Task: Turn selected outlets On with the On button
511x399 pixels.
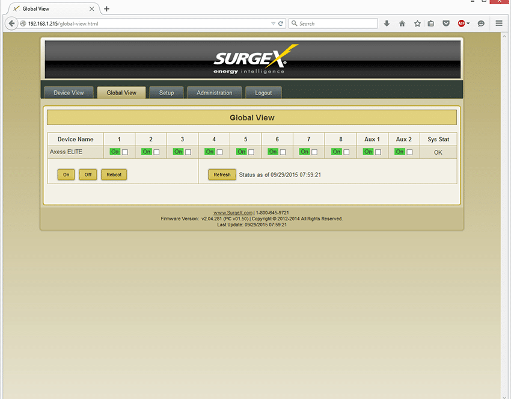Action: pyautogui.click(x=66, y=175)
